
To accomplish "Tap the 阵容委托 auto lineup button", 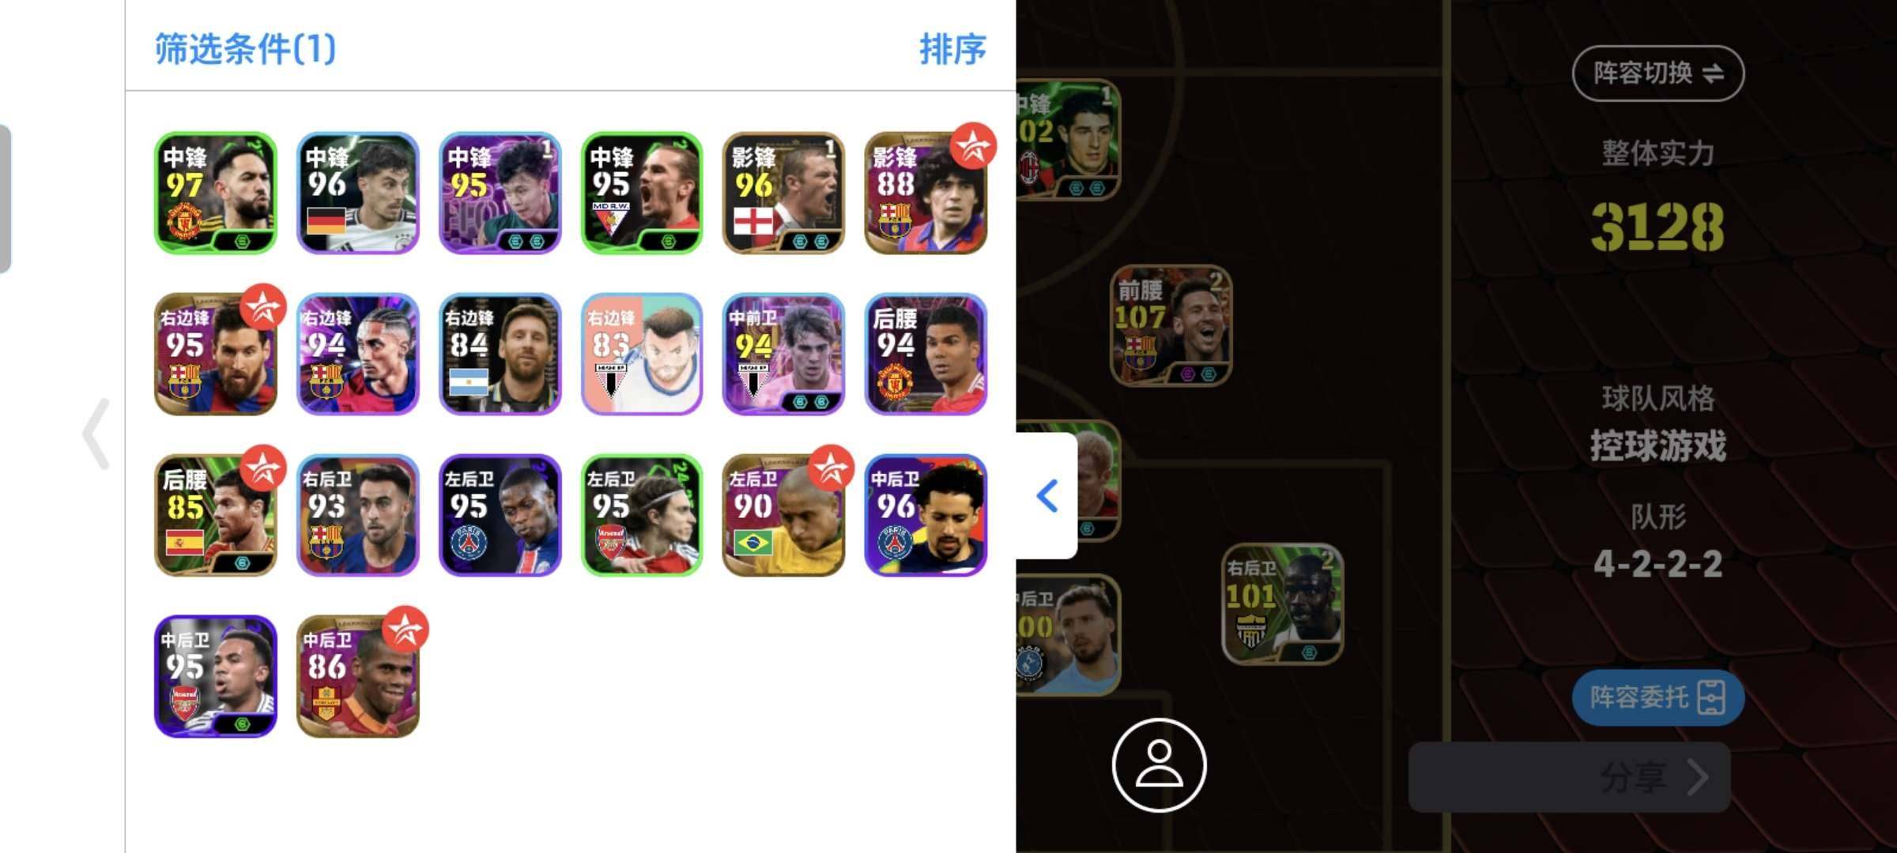I will coord(1658,697).
